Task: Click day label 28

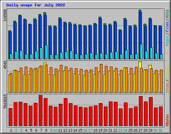Action: (x=145, y=130)
